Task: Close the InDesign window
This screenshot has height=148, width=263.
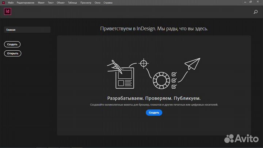Action: pyautogui.click(x=258, y=2)
